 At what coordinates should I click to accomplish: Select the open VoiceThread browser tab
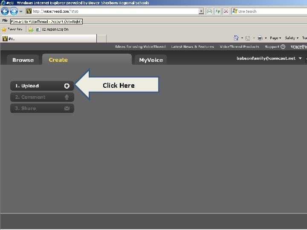49,38
